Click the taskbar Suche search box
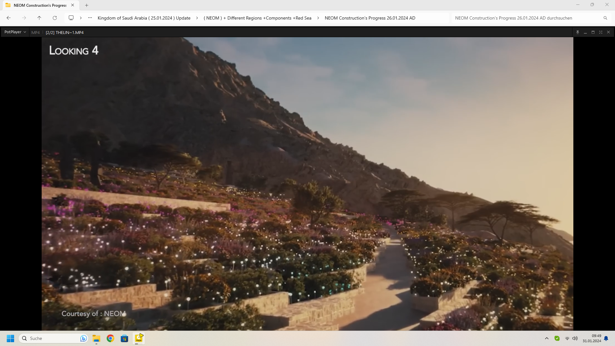This screenshot has width=615, height=346. [53, 338]
